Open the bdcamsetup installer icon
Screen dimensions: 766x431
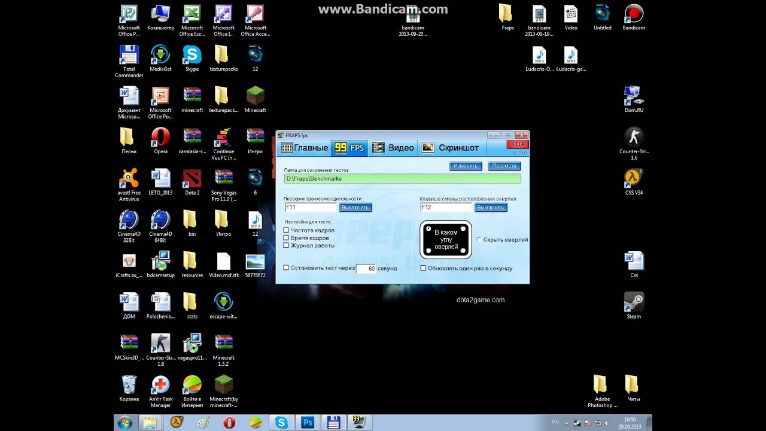pos(160,265)
